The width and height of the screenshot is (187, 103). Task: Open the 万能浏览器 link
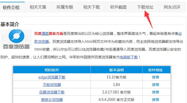pos(52,85)
